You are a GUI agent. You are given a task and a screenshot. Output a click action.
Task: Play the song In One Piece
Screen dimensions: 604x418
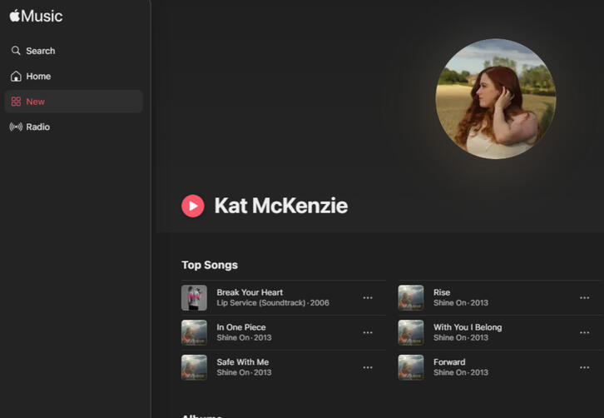(x=241, y=327)
